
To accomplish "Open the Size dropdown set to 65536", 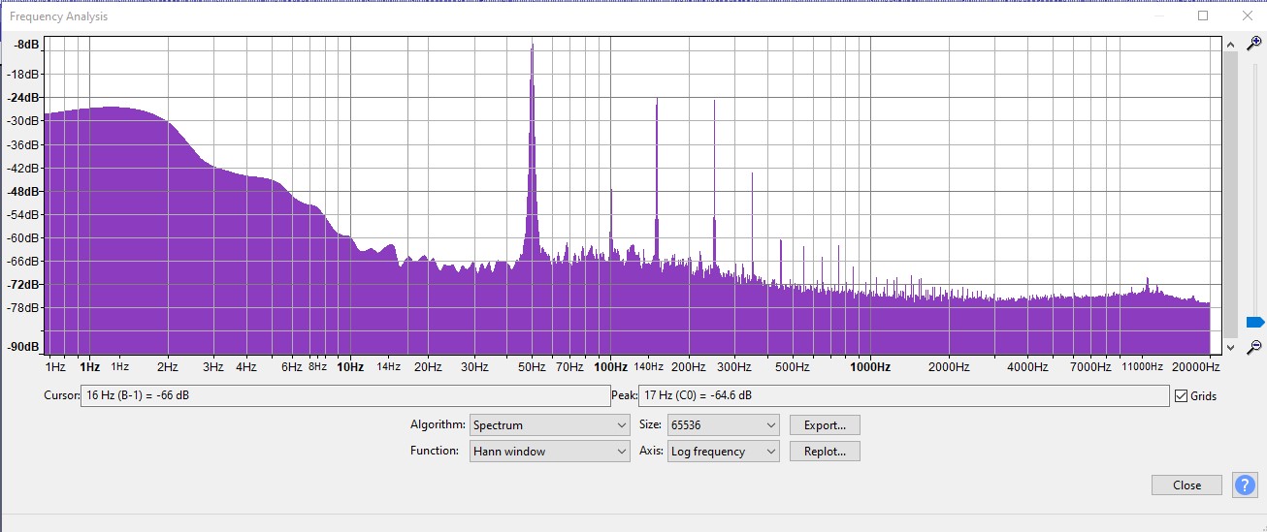I will coord(724,425).
